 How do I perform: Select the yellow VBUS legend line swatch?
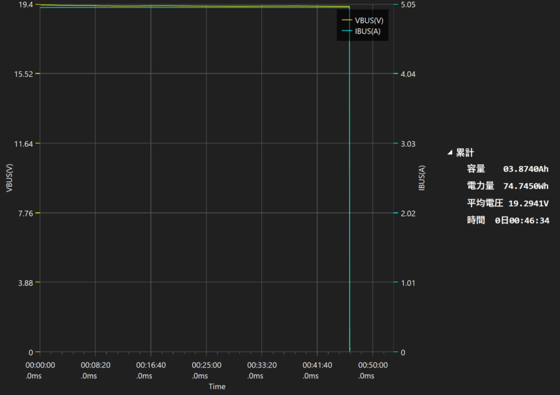point(347,20)
